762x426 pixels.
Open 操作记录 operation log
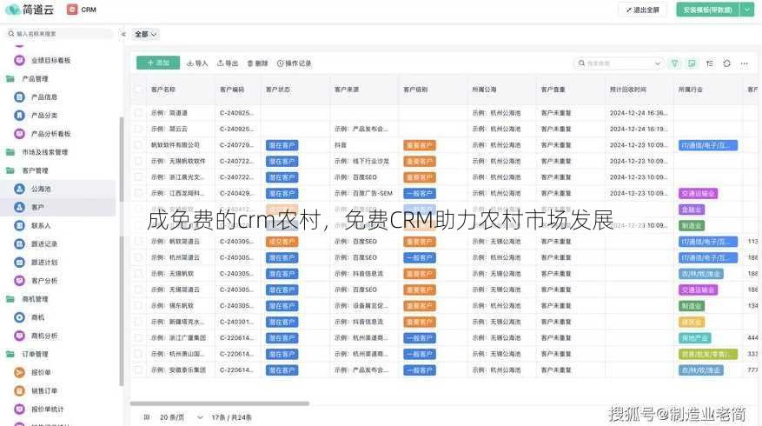(294, 63)
